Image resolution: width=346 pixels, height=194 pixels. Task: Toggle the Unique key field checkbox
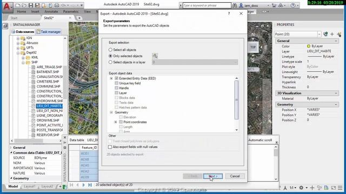117,83
